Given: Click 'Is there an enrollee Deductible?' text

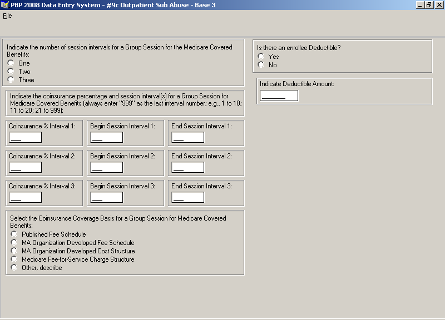Looking at the screenshot, I should point(299,48).
